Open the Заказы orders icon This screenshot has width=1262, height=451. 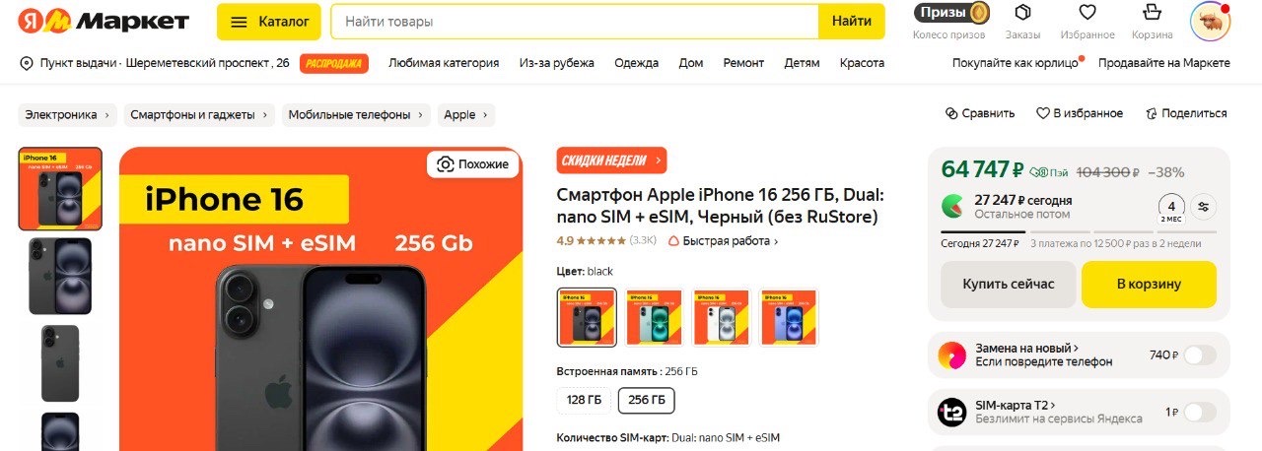click(x=1022, y=13)
